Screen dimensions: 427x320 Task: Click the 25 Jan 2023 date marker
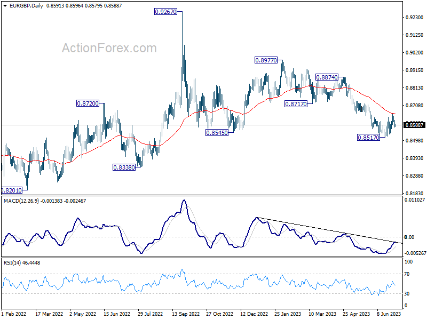point(288,314)
